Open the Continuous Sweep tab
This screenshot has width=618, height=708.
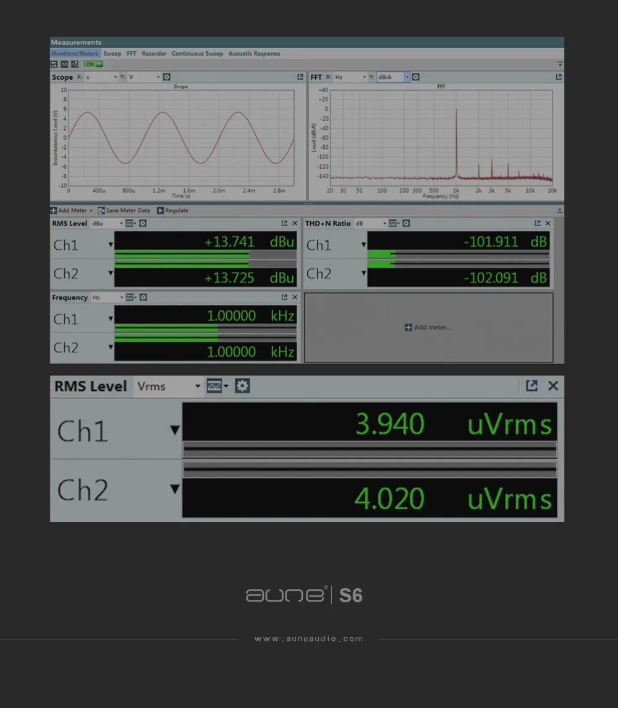tap(197, 53)
